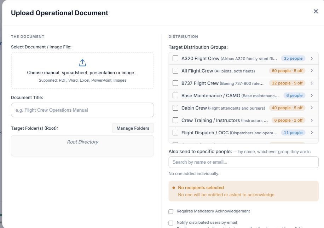Click the 60 people · 5 off badge
The height and width of the screenshot is (228, 324).
coord(287,71)
